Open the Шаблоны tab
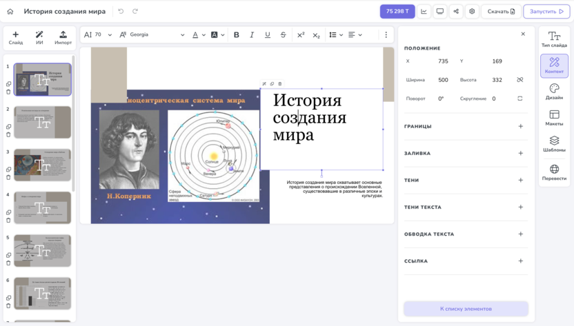Viewport: 574px width, 326px height. click(x=554, y=144)
